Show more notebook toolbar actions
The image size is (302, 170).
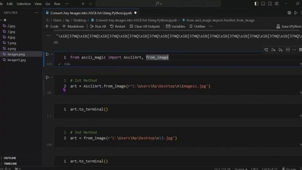point(211,26)
